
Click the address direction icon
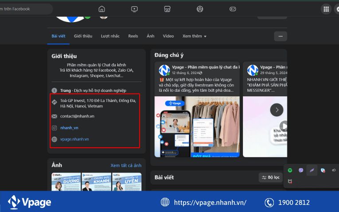click(54, 102)
